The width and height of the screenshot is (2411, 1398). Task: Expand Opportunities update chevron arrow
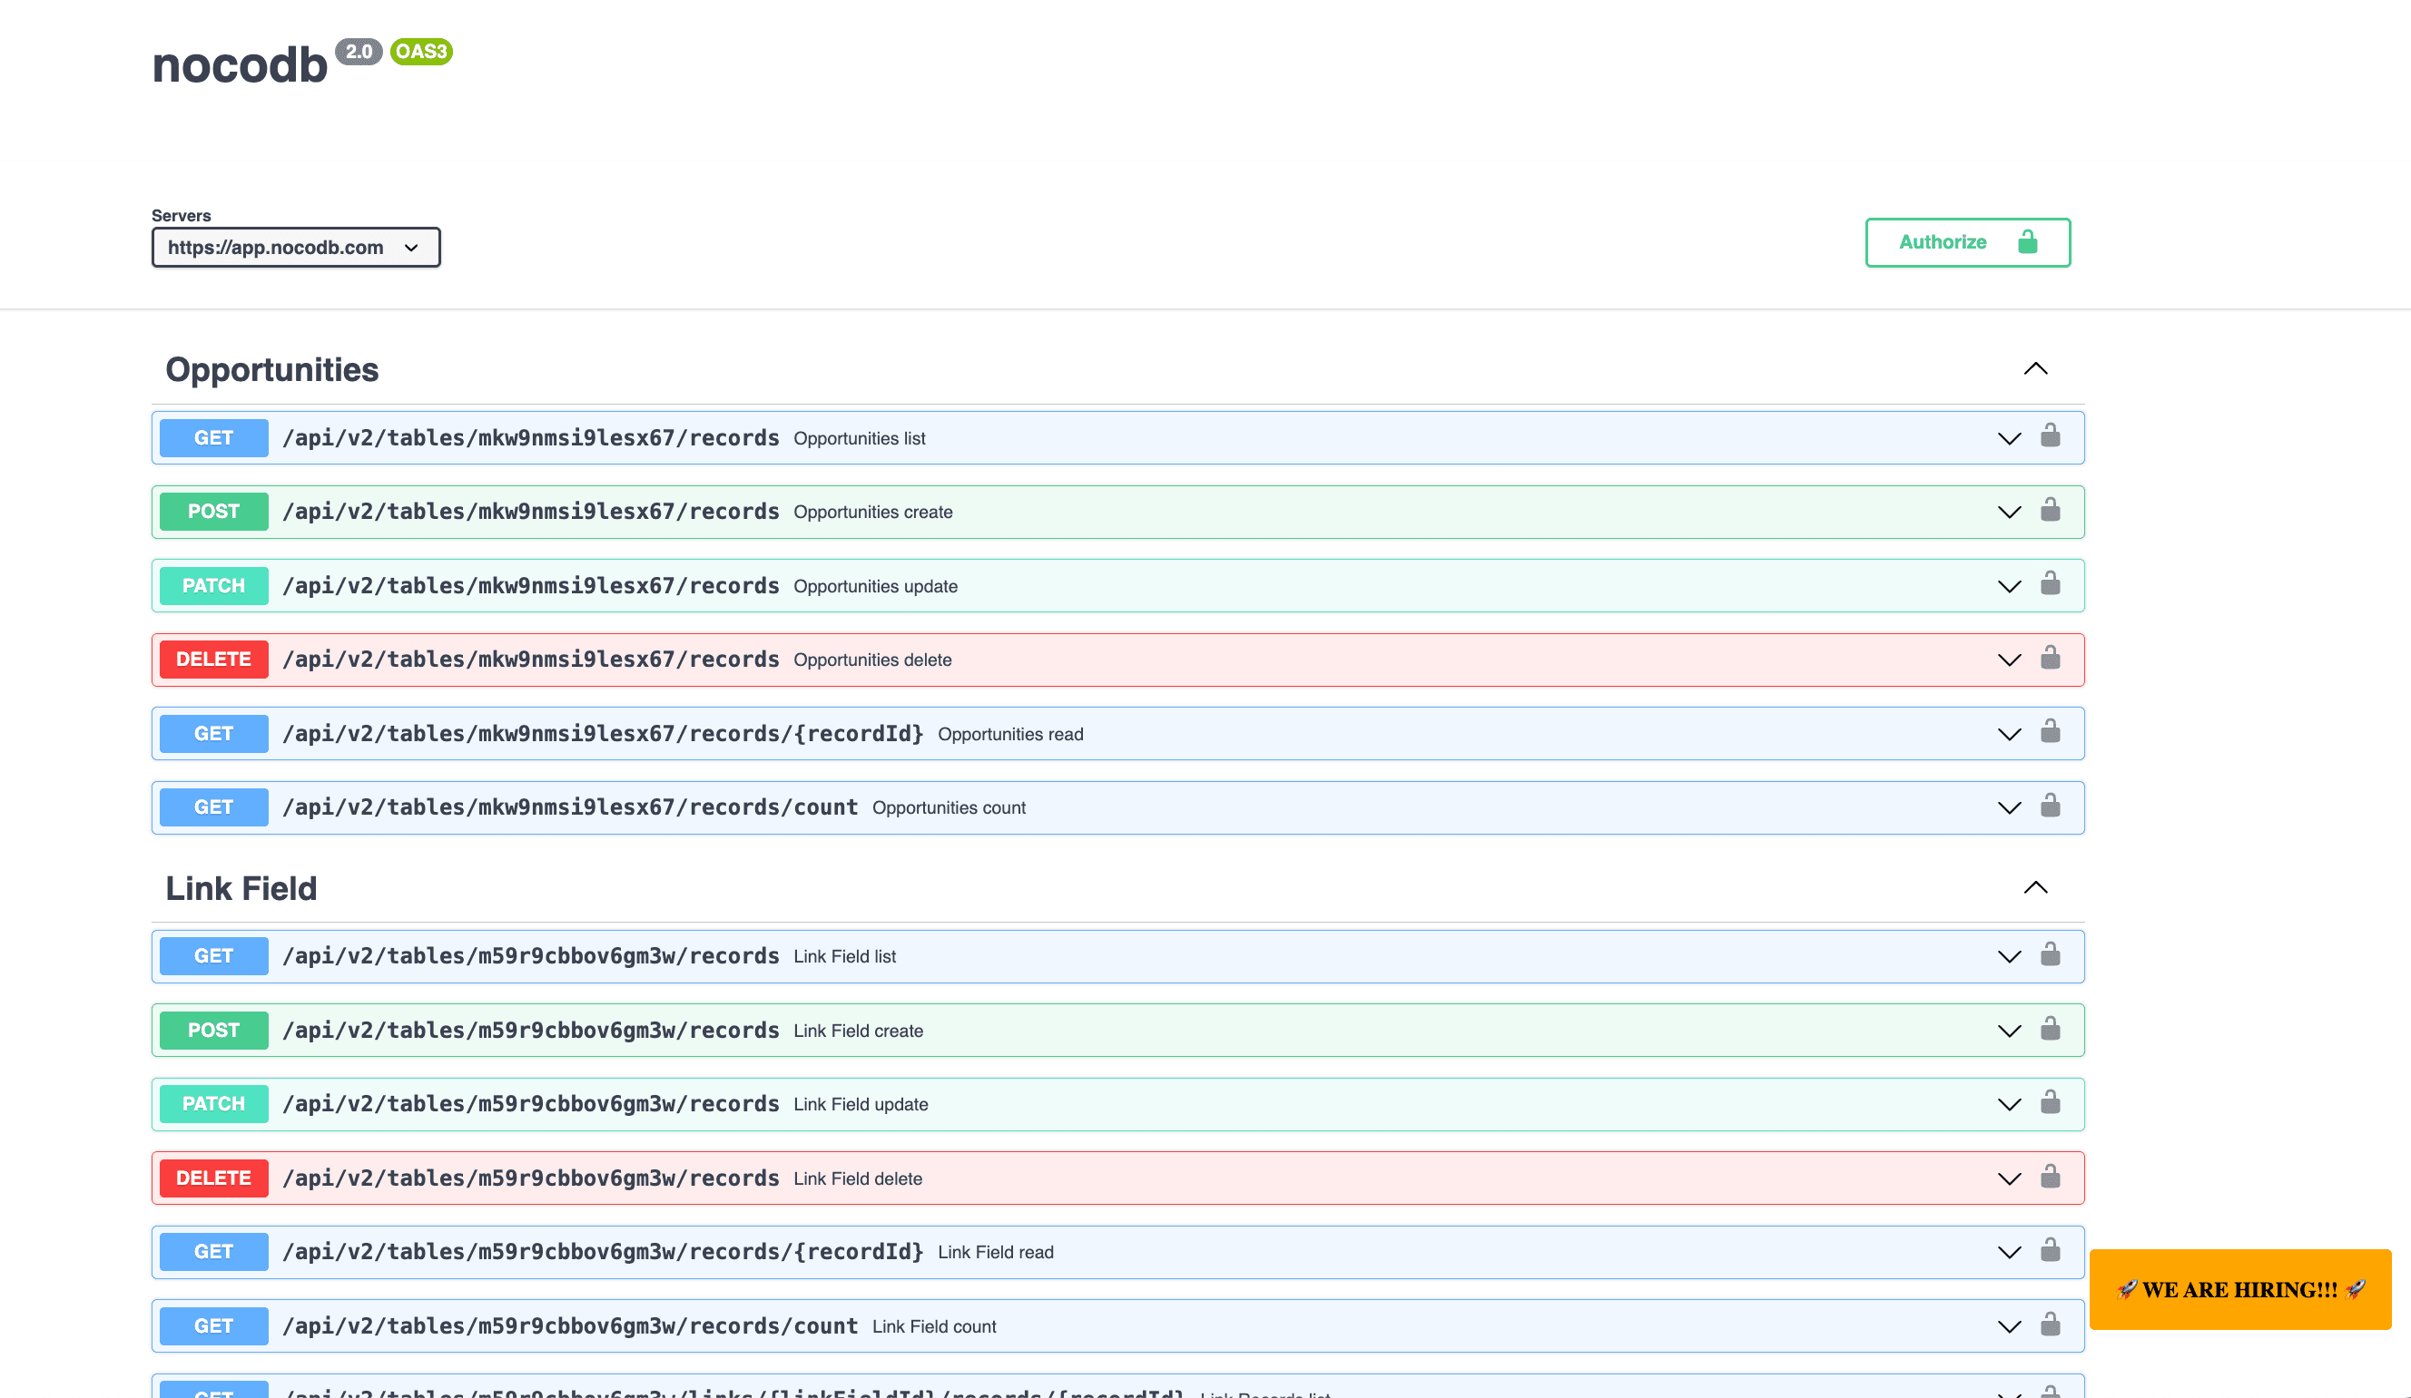pos(2008,586)
